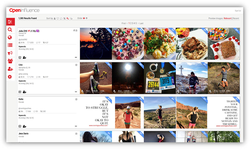Go to the previous results page arrow
This screenshot has height=152, width=251.
[x=127, y=23]
